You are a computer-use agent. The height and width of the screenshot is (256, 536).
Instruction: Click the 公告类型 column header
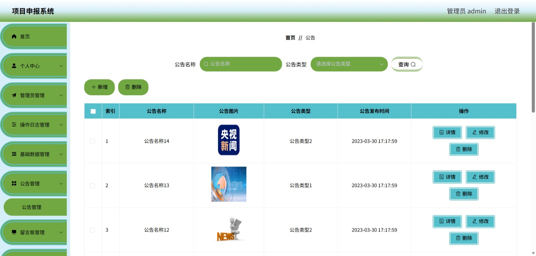(301, 111)
